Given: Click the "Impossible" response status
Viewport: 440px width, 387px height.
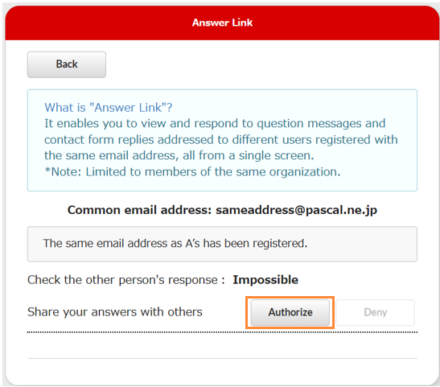Looking at the screenshot, I should point(265,280).
